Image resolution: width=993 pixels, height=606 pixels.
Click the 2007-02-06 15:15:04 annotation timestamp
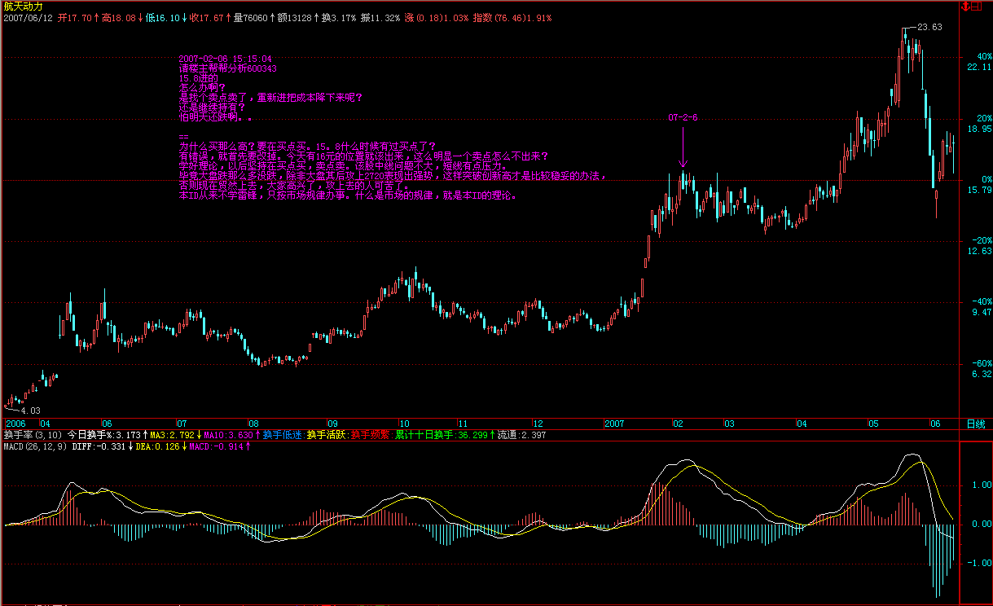point(225,59)
